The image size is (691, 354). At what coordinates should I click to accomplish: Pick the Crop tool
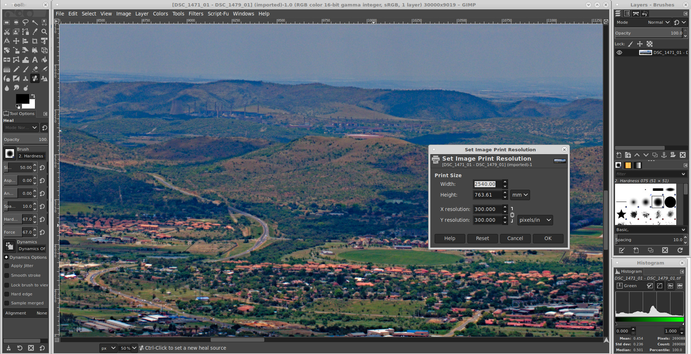(x=35, y=41)
